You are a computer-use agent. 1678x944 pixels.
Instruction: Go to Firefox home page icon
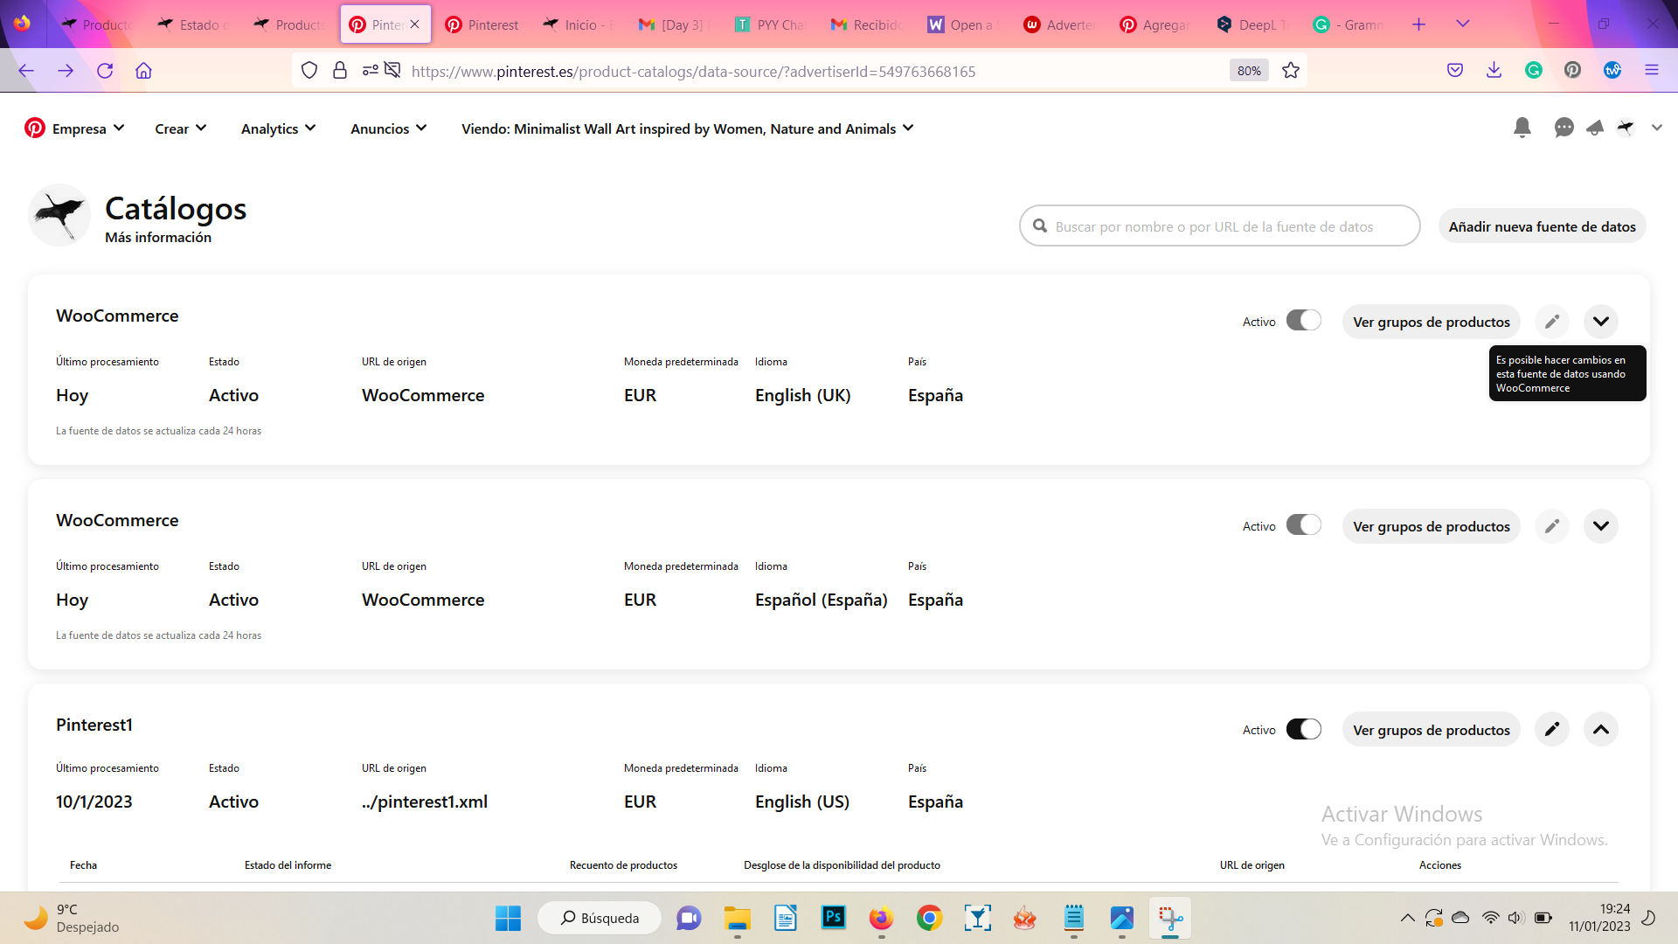pyautogui.click(x=143, y=71)
